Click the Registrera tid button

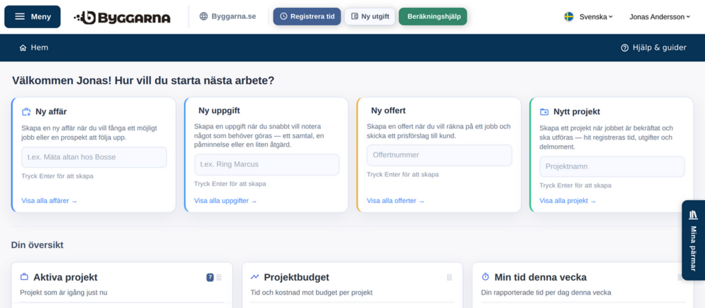click(x=307, y=17)
